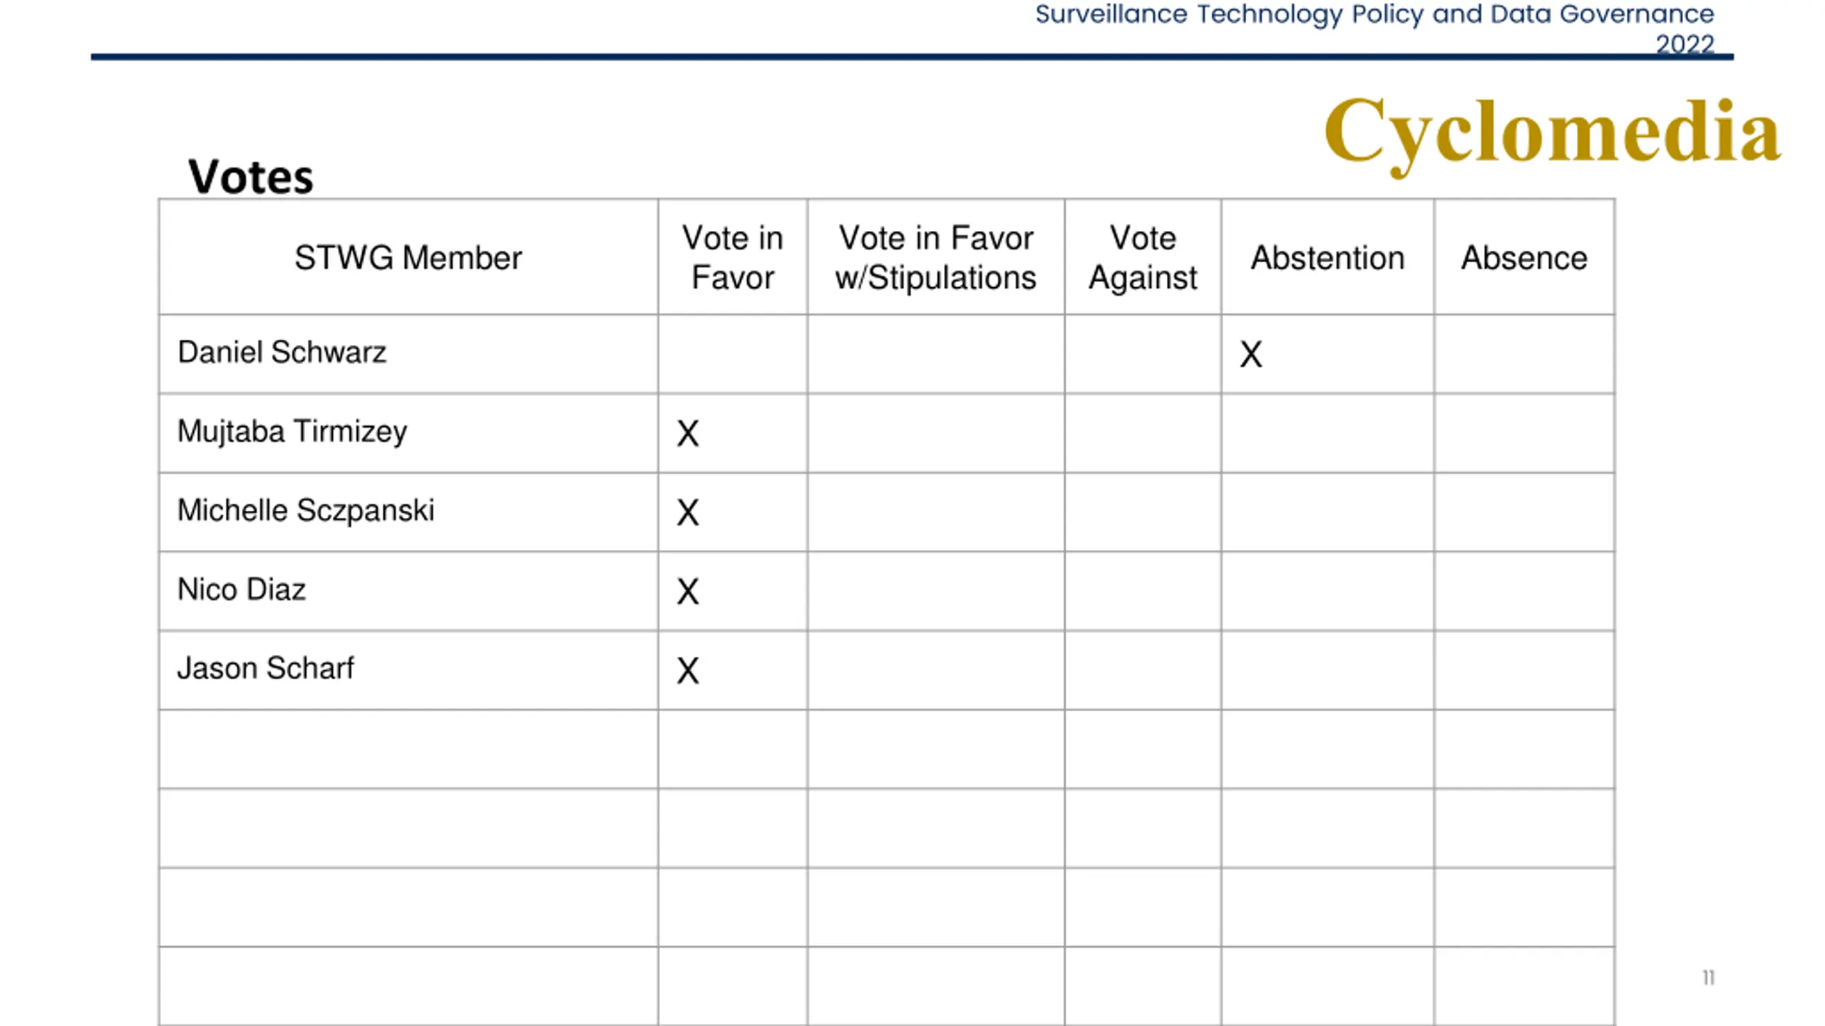Click the slide page number 11

tap(1708, 978)
